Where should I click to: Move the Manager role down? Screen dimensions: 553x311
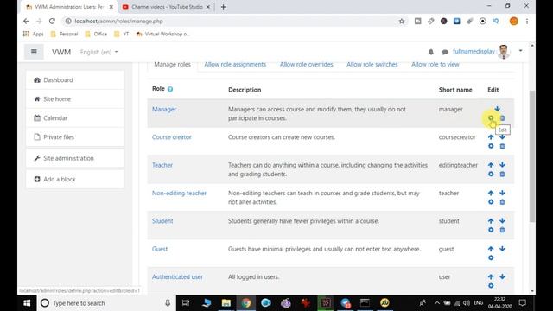(497, 109)
